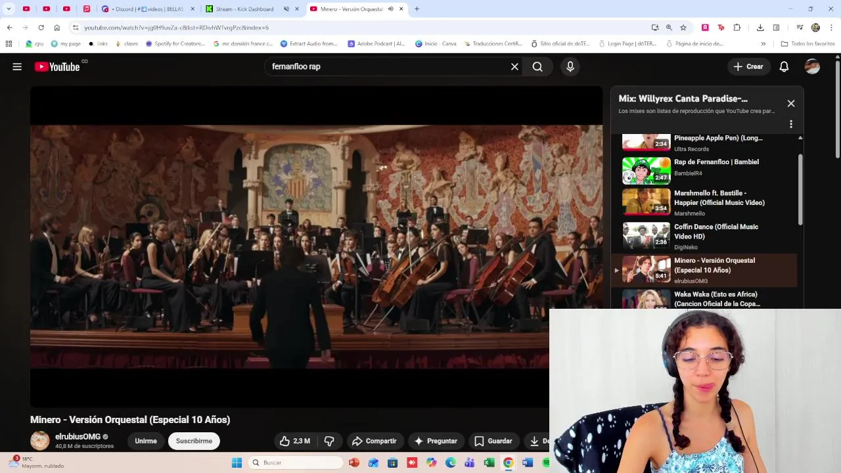Click the magnifying glass search button
The height and width of the screenshot is (473, 841).
pyautogui.click(x=537, y=66)
